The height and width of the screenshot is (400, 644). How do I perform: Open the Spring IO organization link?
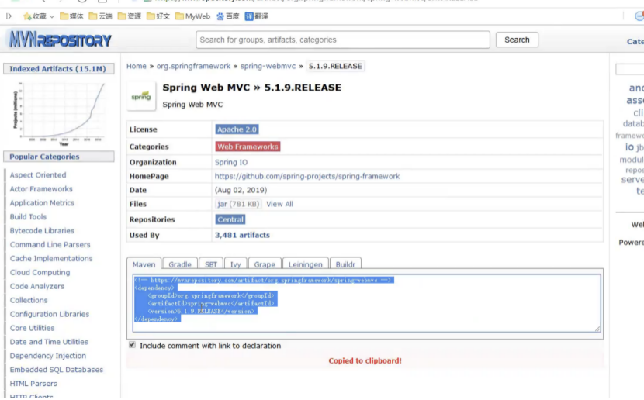pyautogui.click(x=231, y=162)
